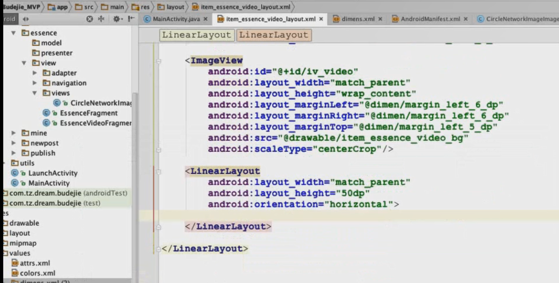Close the dimens.xml editor tab
Image resolution: width=559 pixels, height=283 pixels.
(380, 19)
